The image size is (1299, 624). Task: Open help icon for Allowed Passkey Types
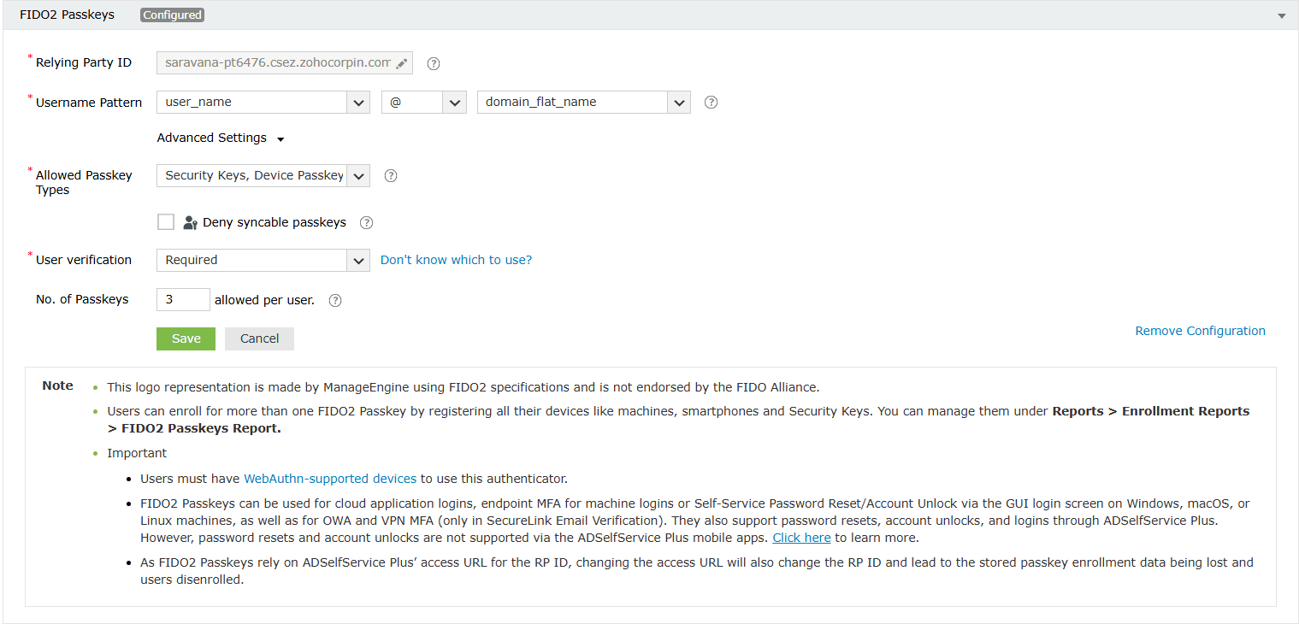(x=391, y=176)
